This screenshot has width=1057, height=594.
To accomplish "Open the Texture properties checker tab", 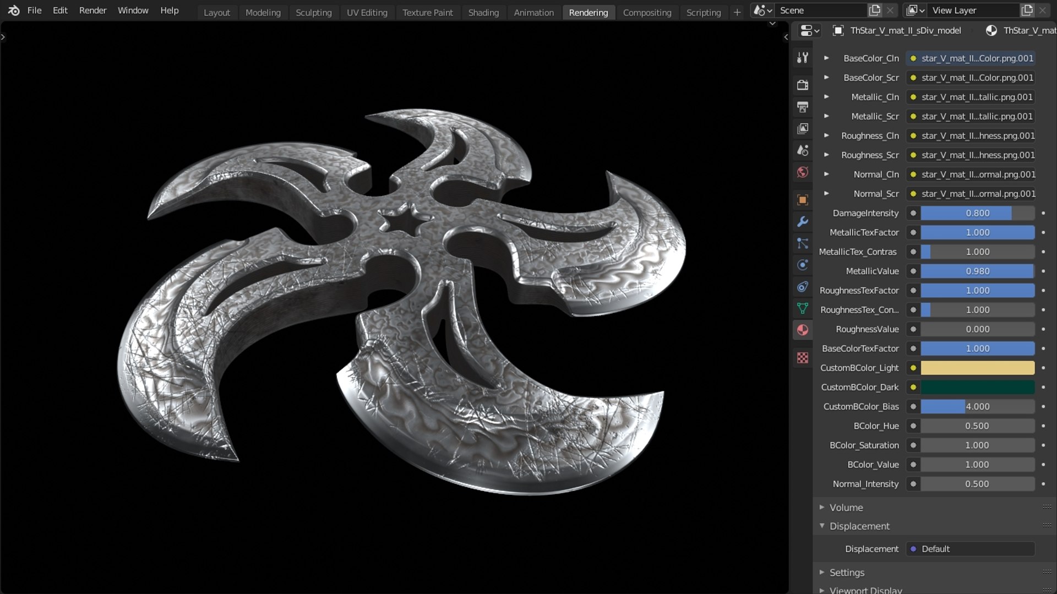I will click(x=803, y=358).
